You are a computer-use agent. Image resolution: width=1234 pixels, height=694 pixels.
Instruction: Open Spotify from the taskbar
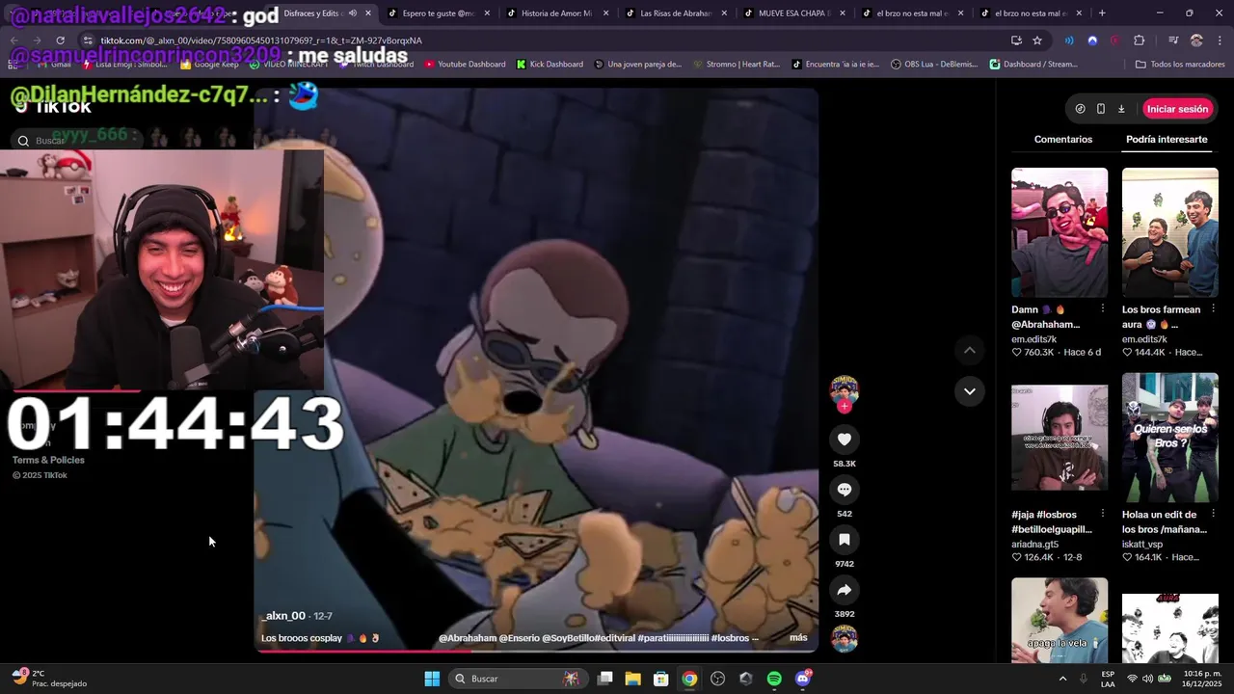[774, 679]
